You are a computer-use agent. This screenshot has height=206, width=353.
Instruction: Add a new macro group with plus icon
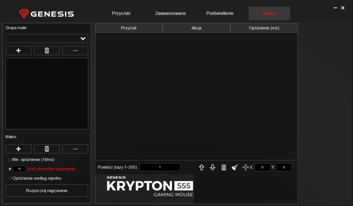(18, 51)
